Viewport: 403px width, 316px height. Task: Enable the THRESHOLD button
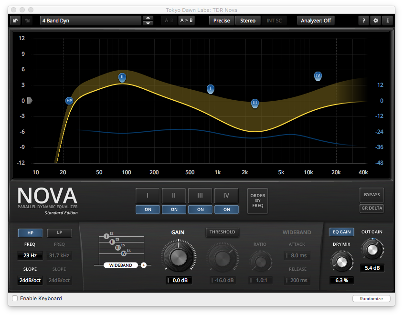tap(223, 232)
